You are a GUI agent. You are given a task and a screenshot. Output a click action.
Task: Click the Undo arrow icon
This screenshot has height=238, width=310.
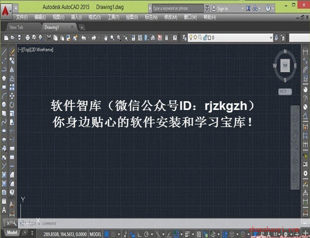point(84,38)
